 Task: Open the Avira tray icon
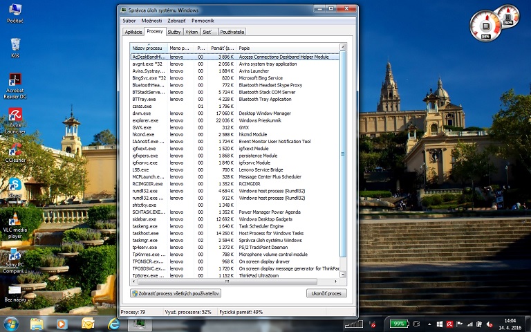tap(449, 324)
